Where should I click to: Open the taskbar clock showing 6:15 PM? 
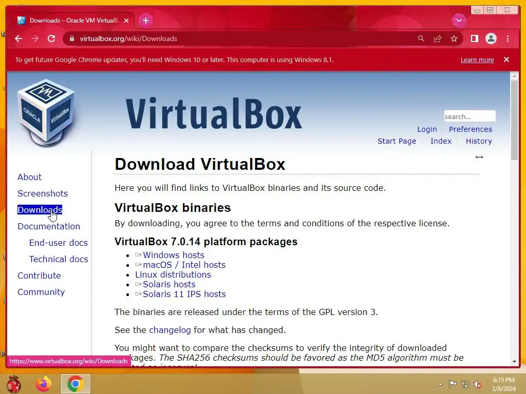(x=504, y=384)
